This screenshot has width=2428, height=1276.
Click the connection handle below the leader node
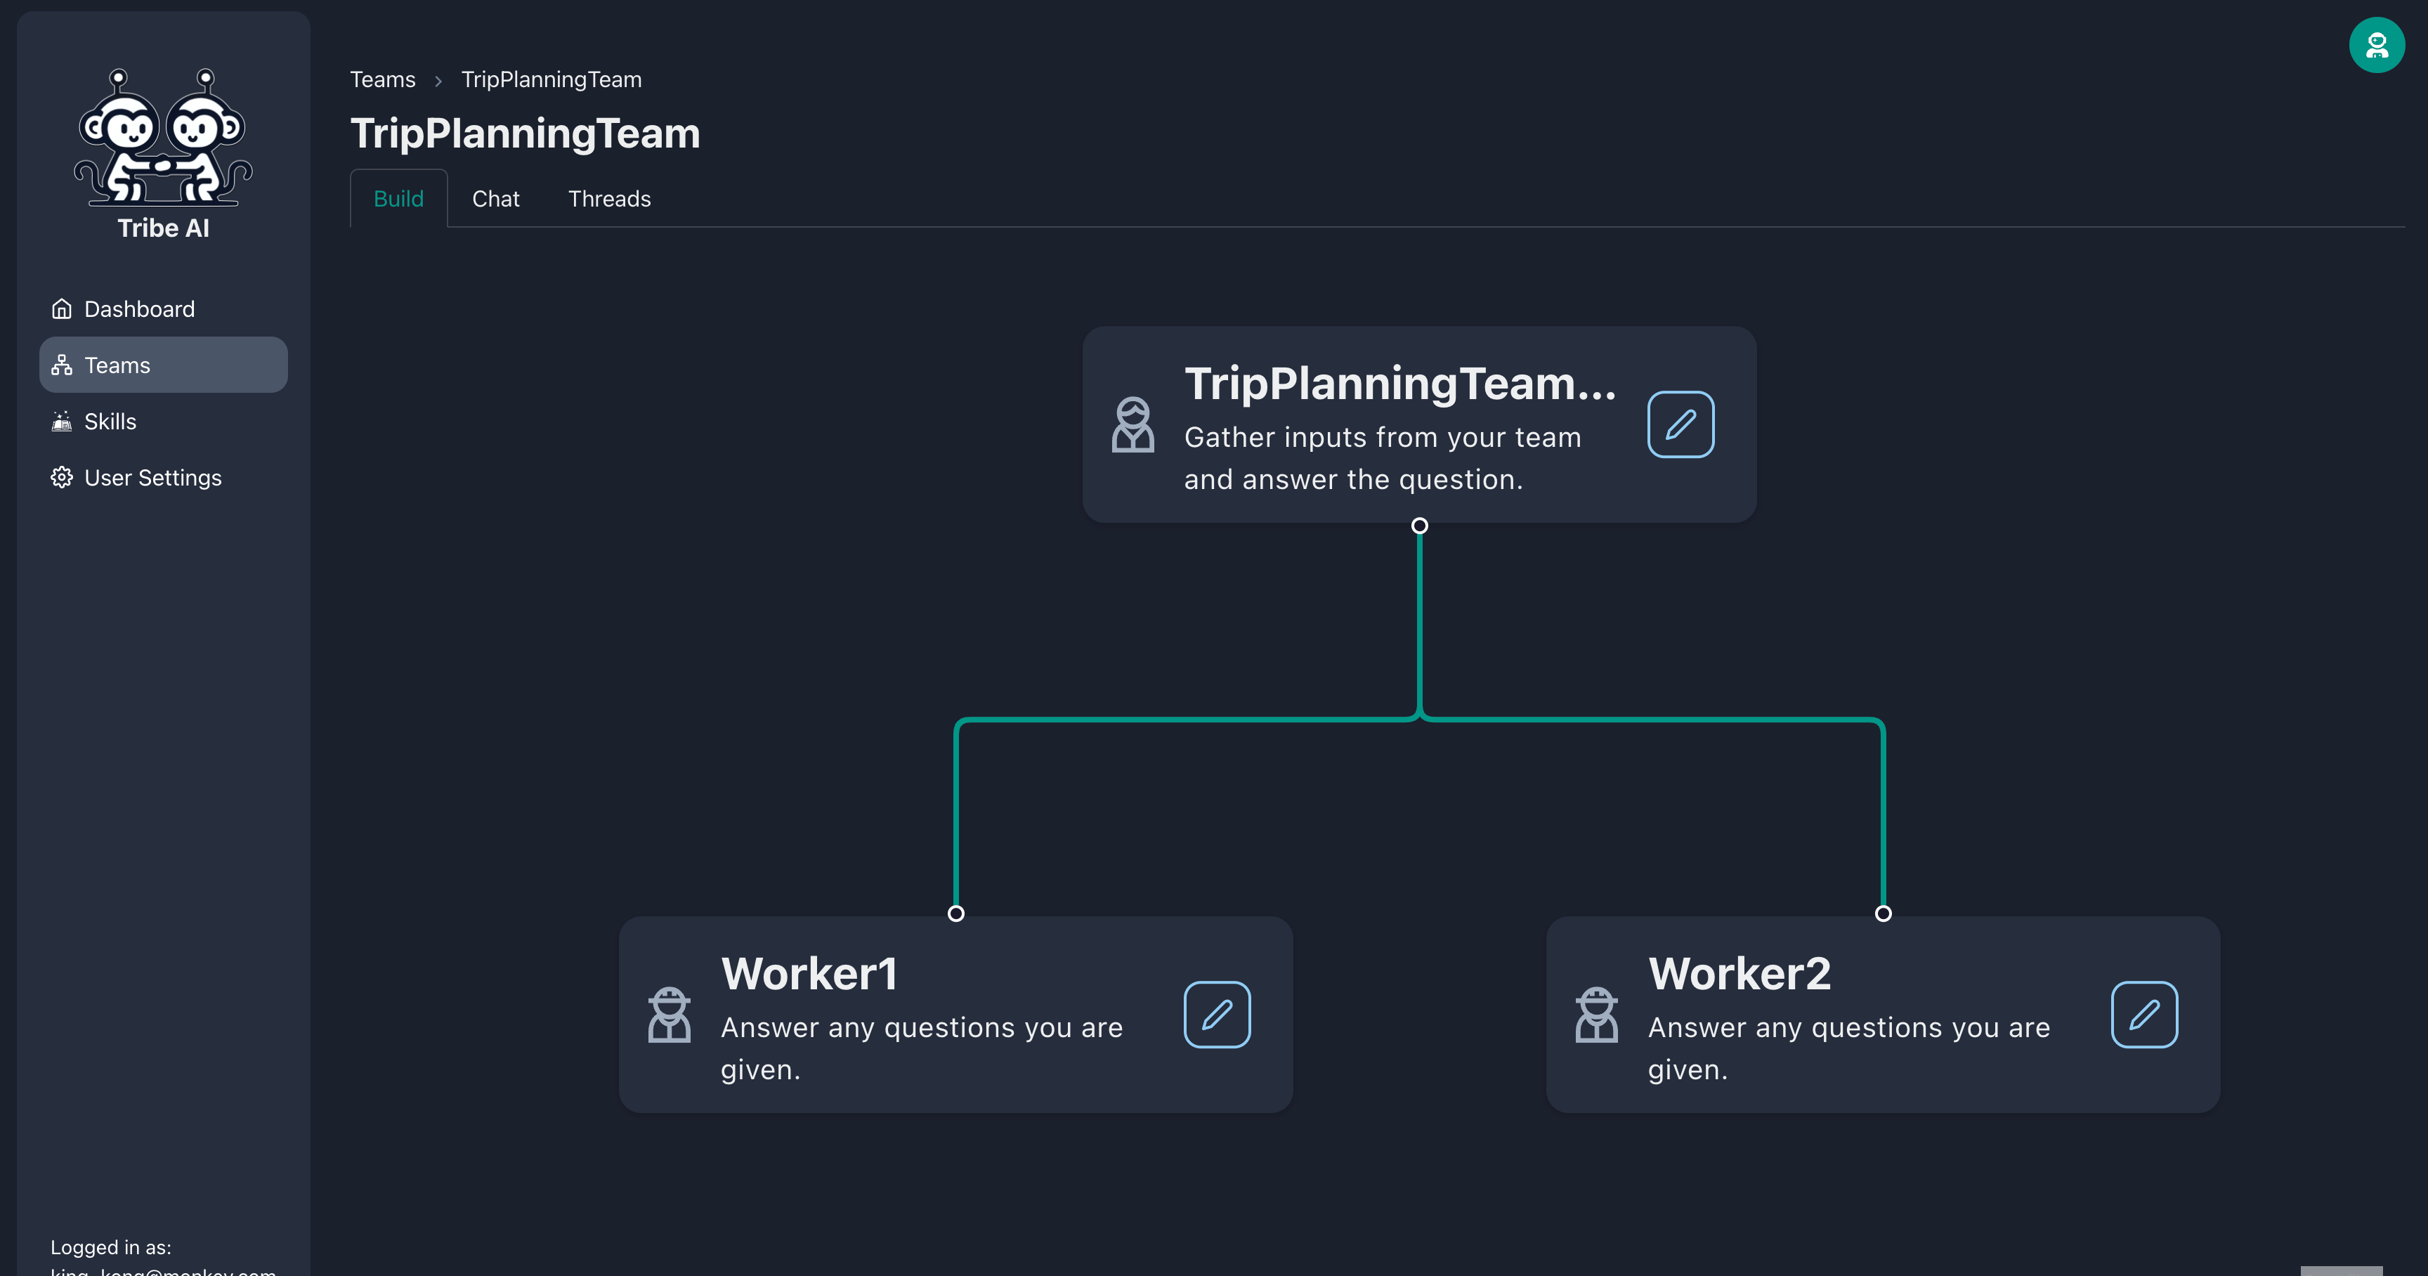(x=1419, y=526)
